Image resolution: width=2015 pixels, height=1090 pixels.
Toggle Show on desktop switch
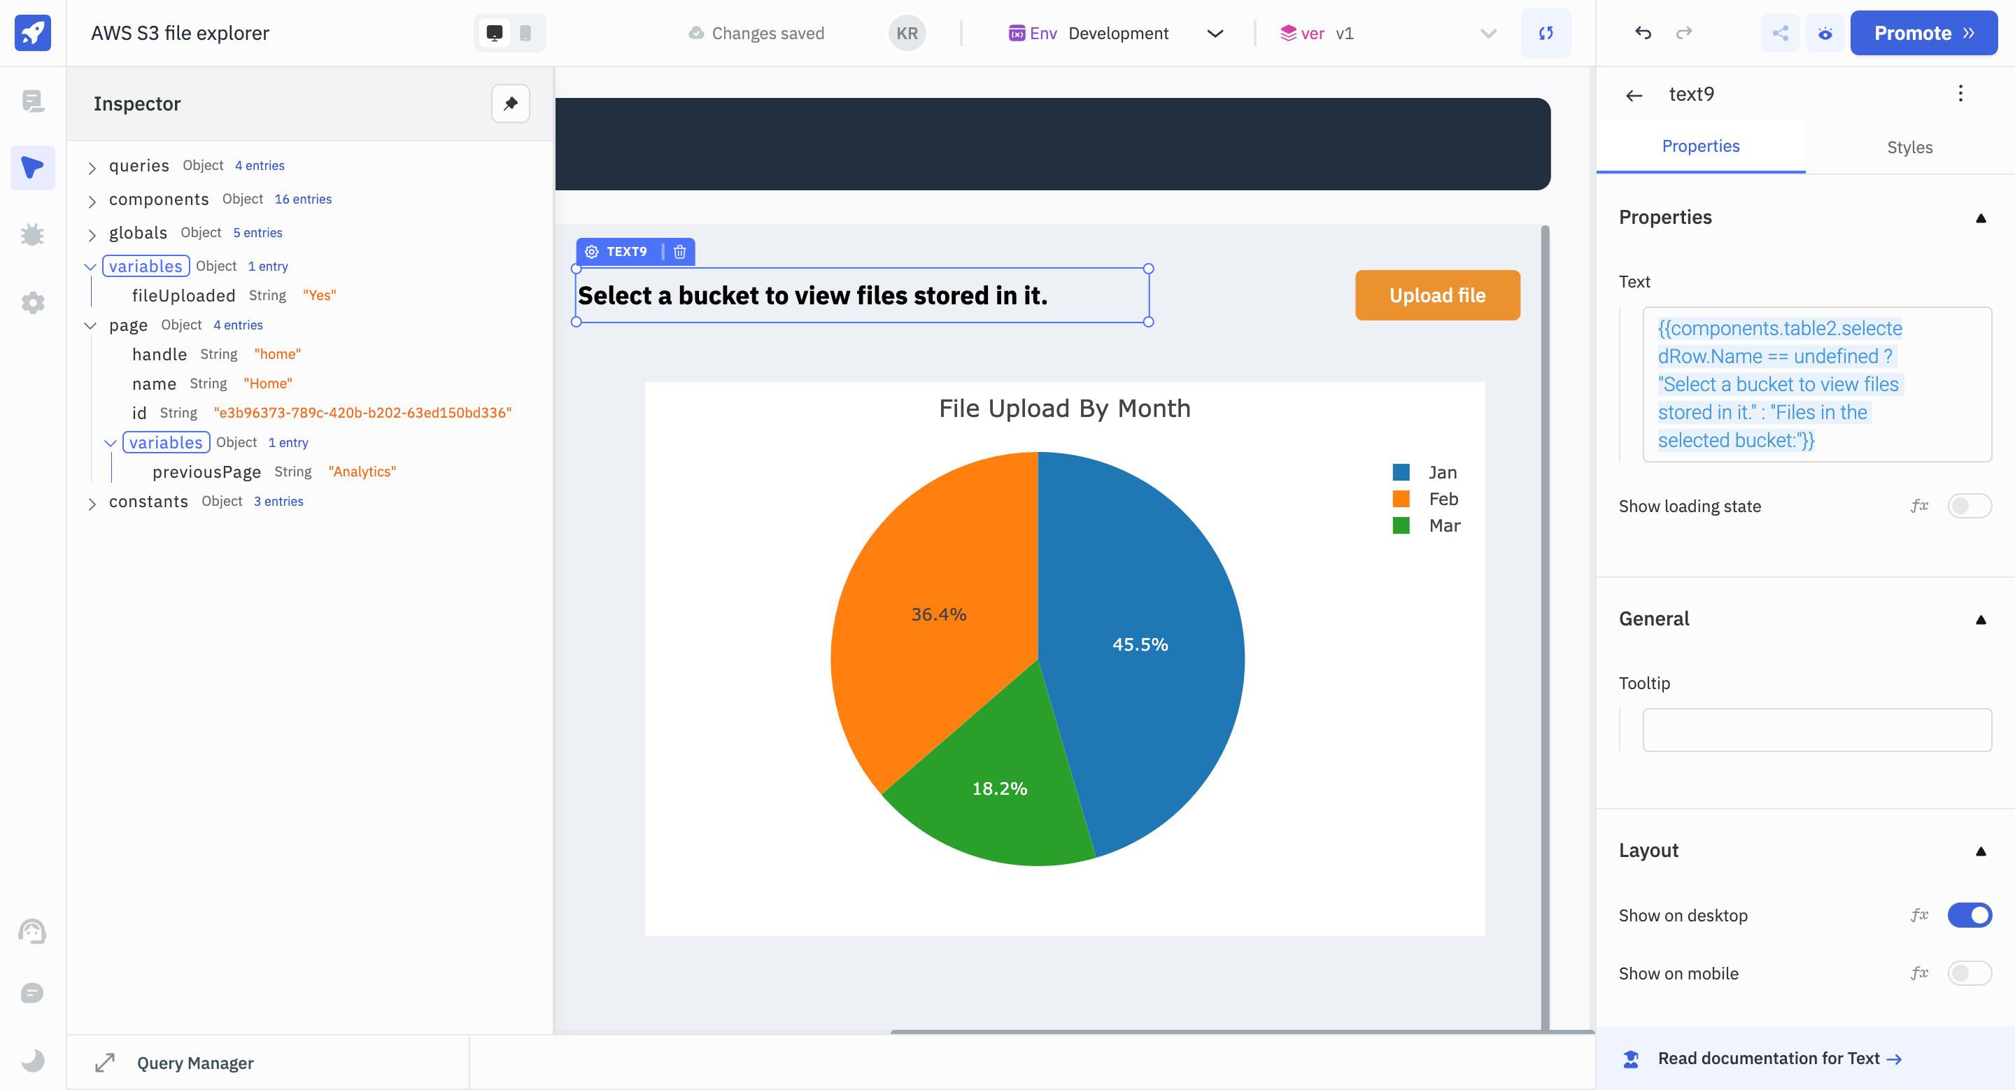click(x=1969, y=915)
